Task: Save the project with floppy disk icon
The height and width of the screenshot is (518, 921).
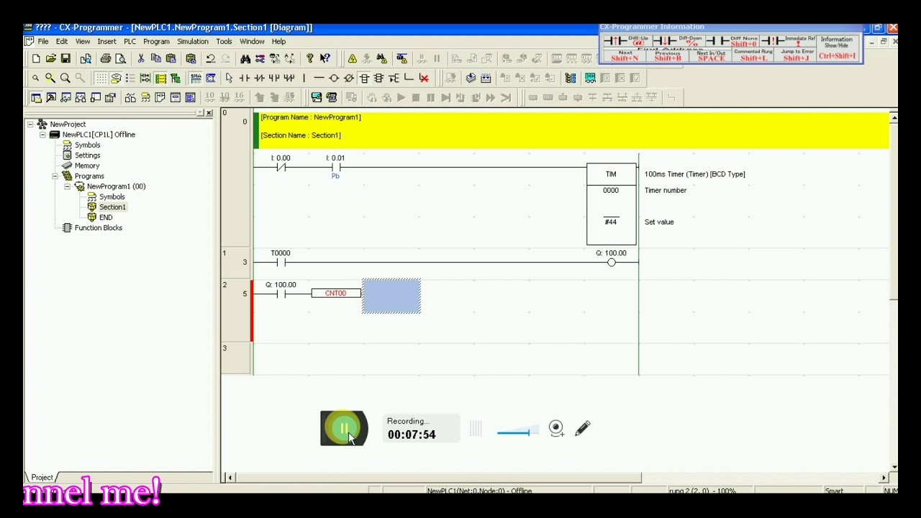Action: 65,58
